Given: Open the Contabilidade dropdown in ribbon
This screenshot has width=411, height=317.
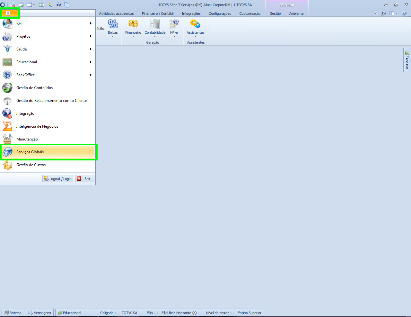Looking at the screenshot, I should pyautogui.click(x=155, y=28).
